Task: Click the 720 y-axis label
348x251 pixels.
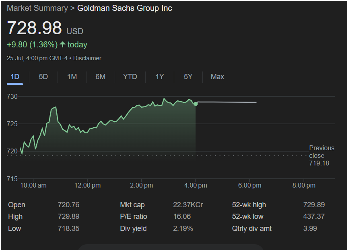Action: pos(12,151)
